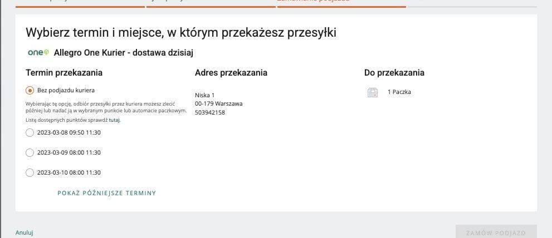
Task: Select the 2023-03-09 08:00 11:30 radio button
Action: point(30,152)
